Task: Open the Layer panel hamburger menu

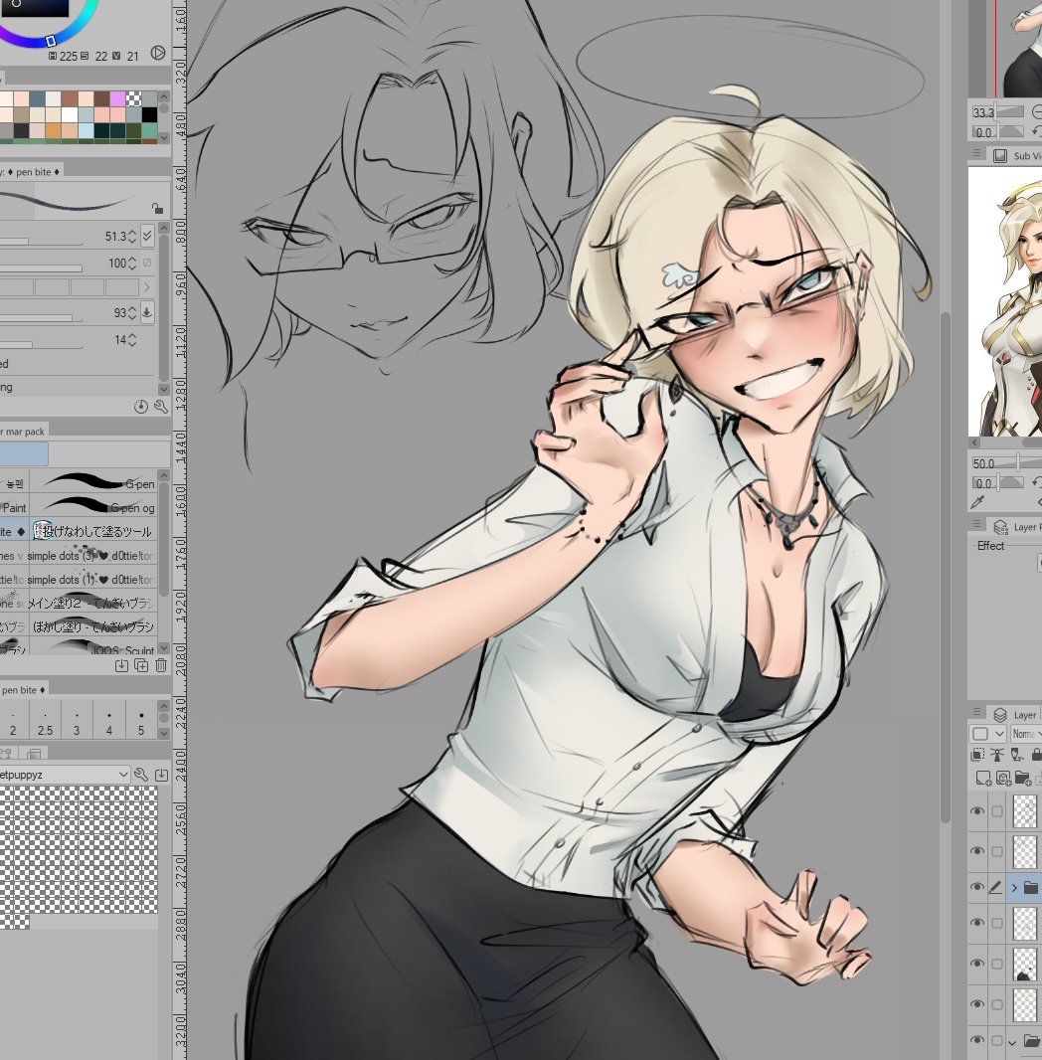Action: pyautogui.click(x=977, y=713)
